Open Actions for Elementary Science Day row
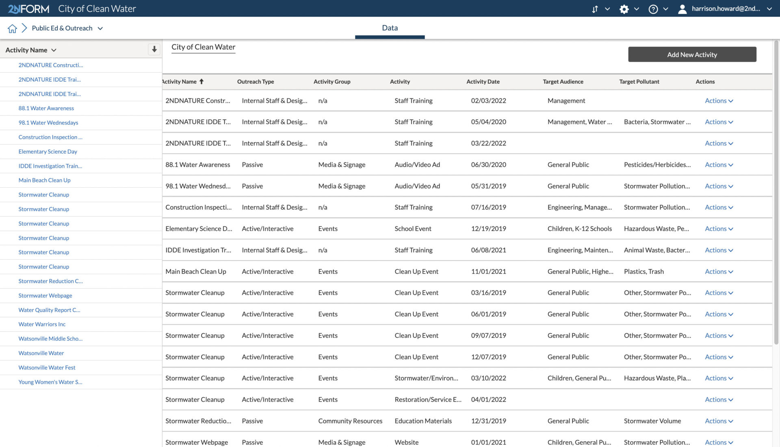Viewport: 780px width, 447px height. [x=719, y=229]
